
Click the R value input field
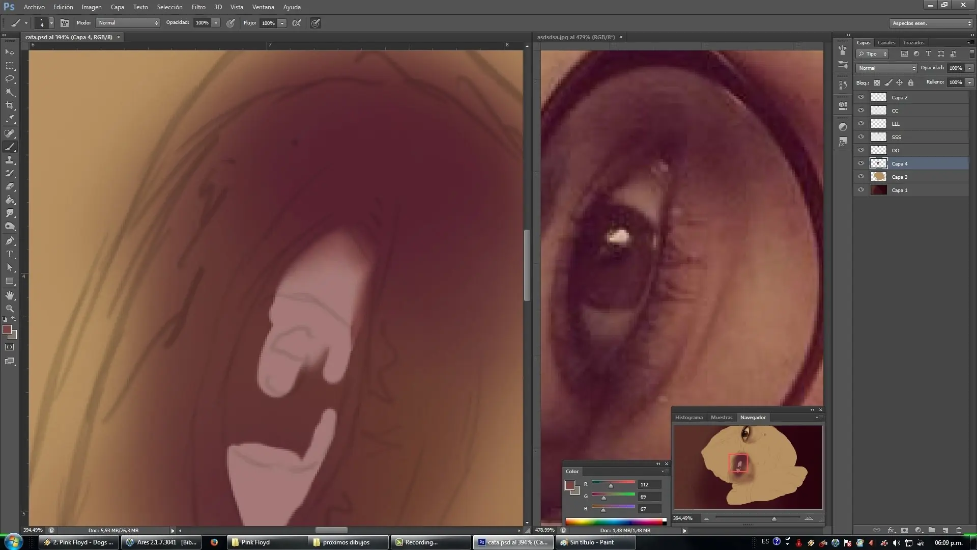(650, 484)
